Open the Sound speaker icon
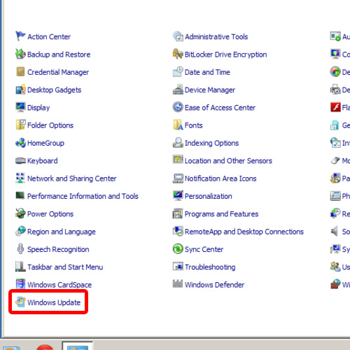 pos(335,231)
